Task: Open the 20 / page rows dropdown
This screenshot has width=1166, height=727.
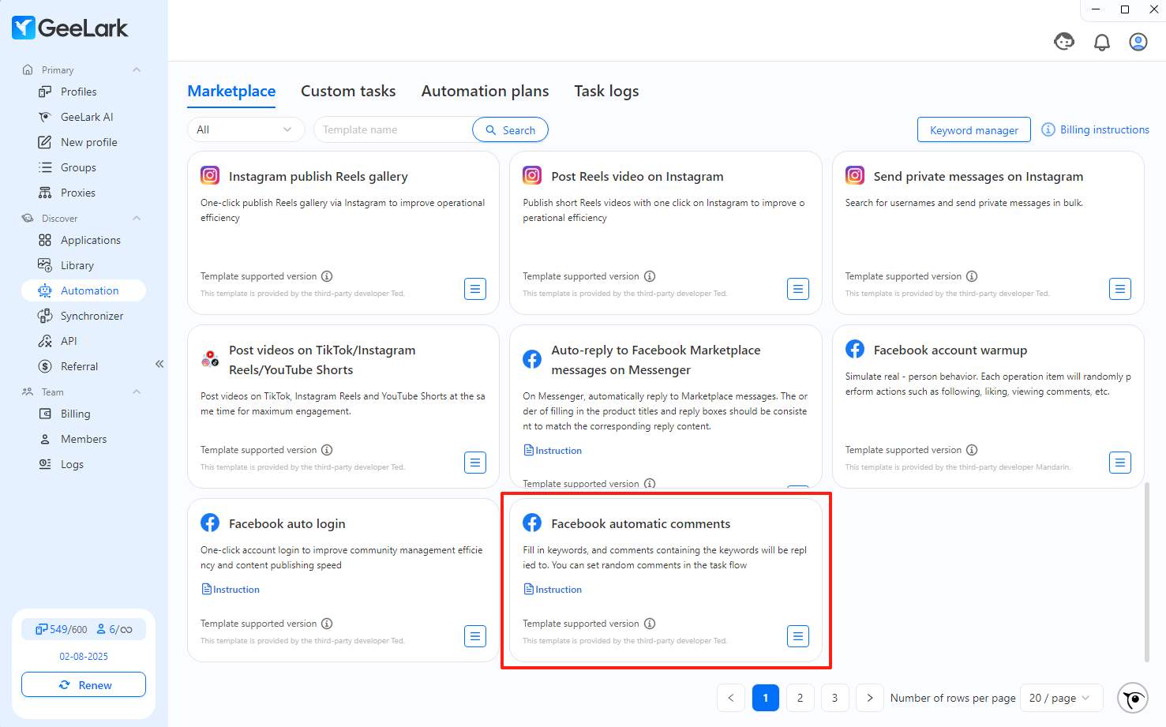Action: pos(1061,698)
